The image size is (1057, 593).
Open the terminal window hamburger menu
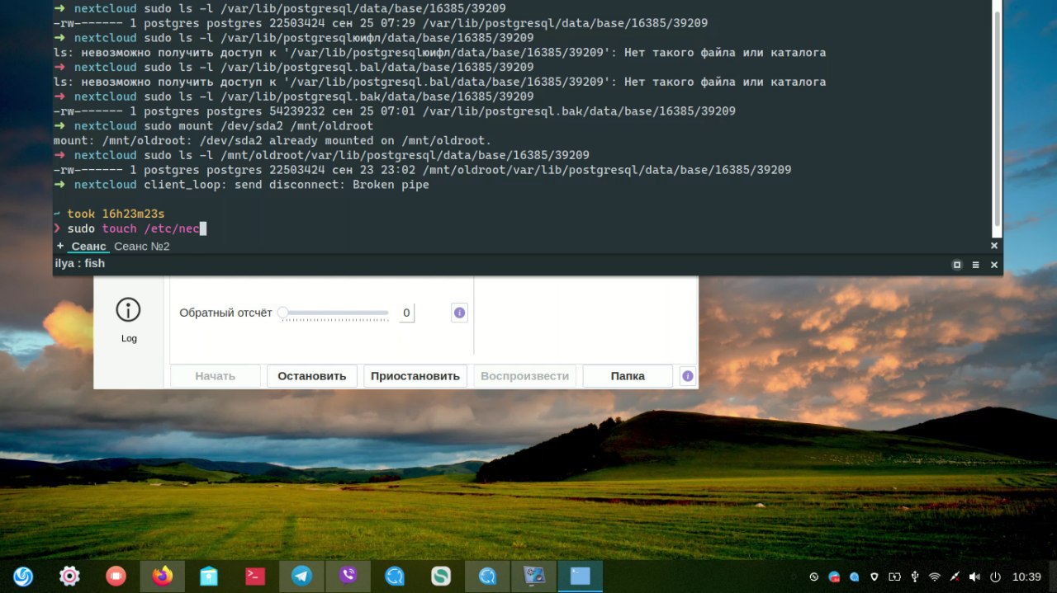coord(975,265)
